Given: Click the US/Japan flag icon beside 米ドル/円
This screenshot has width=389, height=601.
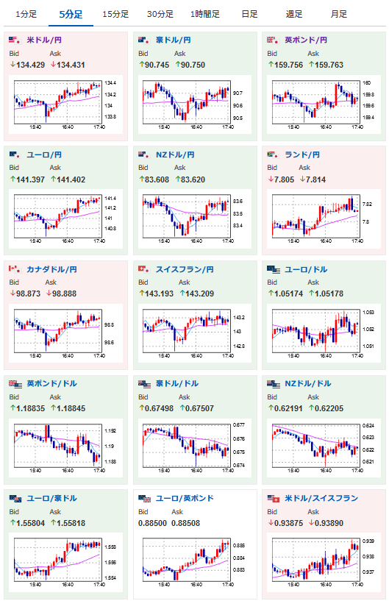Looking at the screenshot, I should pyautogui.click(x=15, y=40).
